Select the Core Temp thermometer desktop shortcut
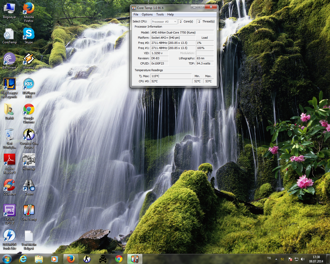 point(29,212)
